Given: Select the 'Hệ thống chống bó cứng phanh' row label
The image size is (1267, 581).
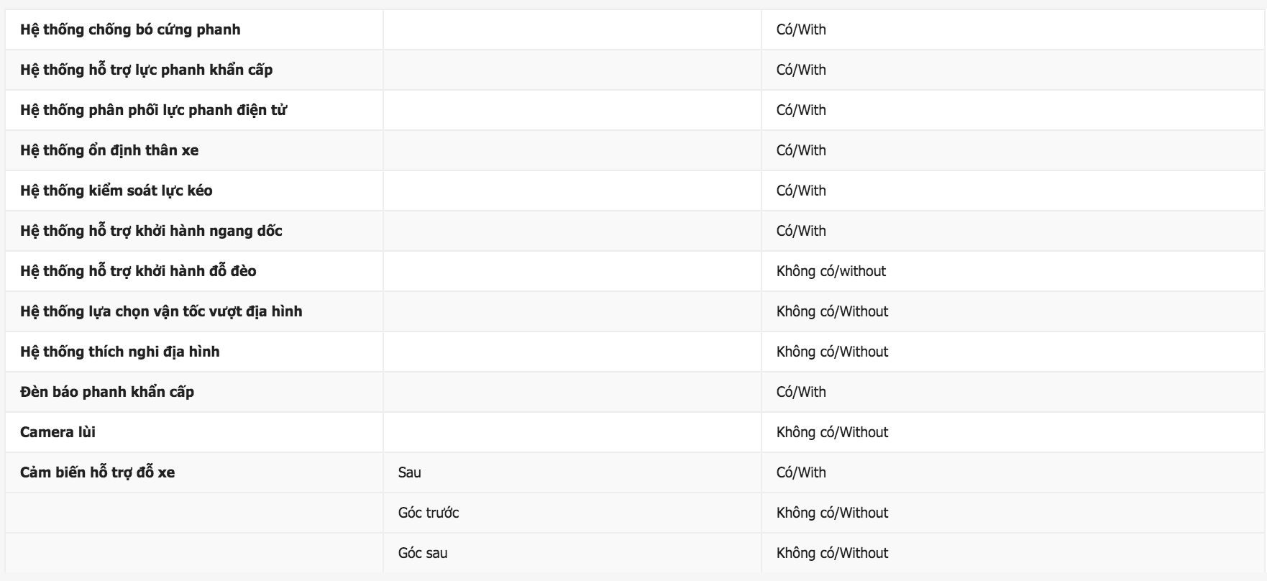Looking at the screenshot, I should tap(130, 29).
